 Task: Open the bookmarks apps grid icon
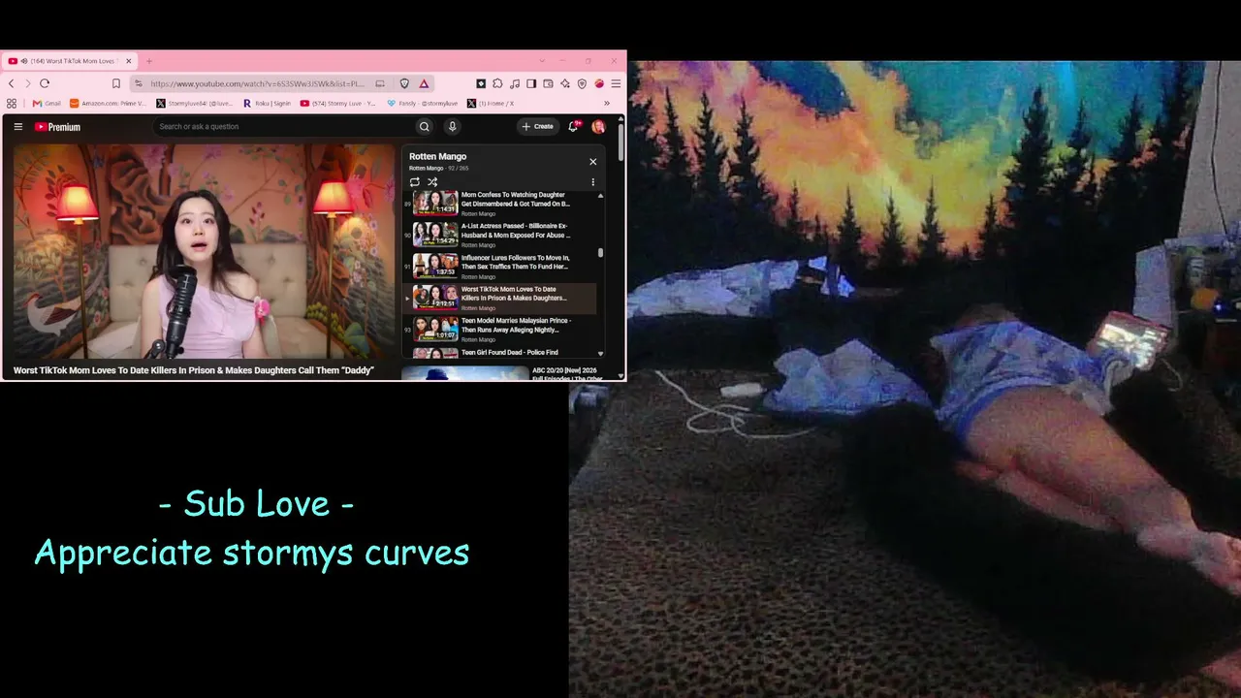(12, 103)
